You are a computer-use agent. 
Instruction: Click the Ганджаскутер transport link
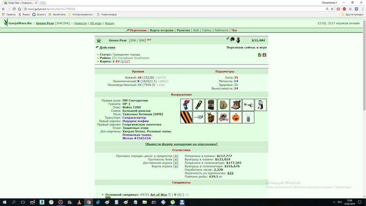[x=134, y=118]
